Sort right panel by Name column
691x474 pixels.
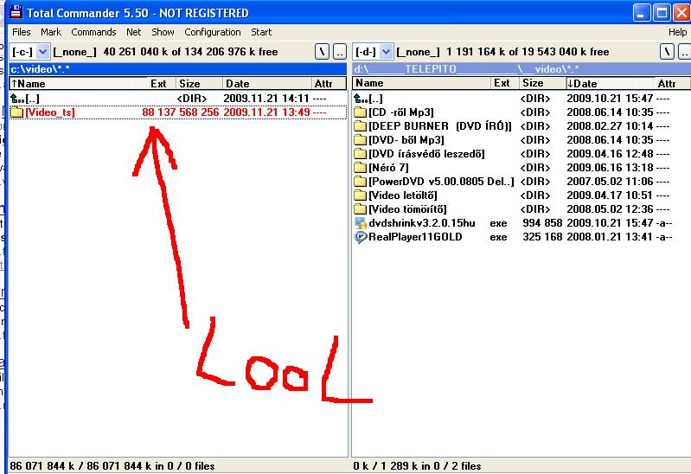click(422, 83)
